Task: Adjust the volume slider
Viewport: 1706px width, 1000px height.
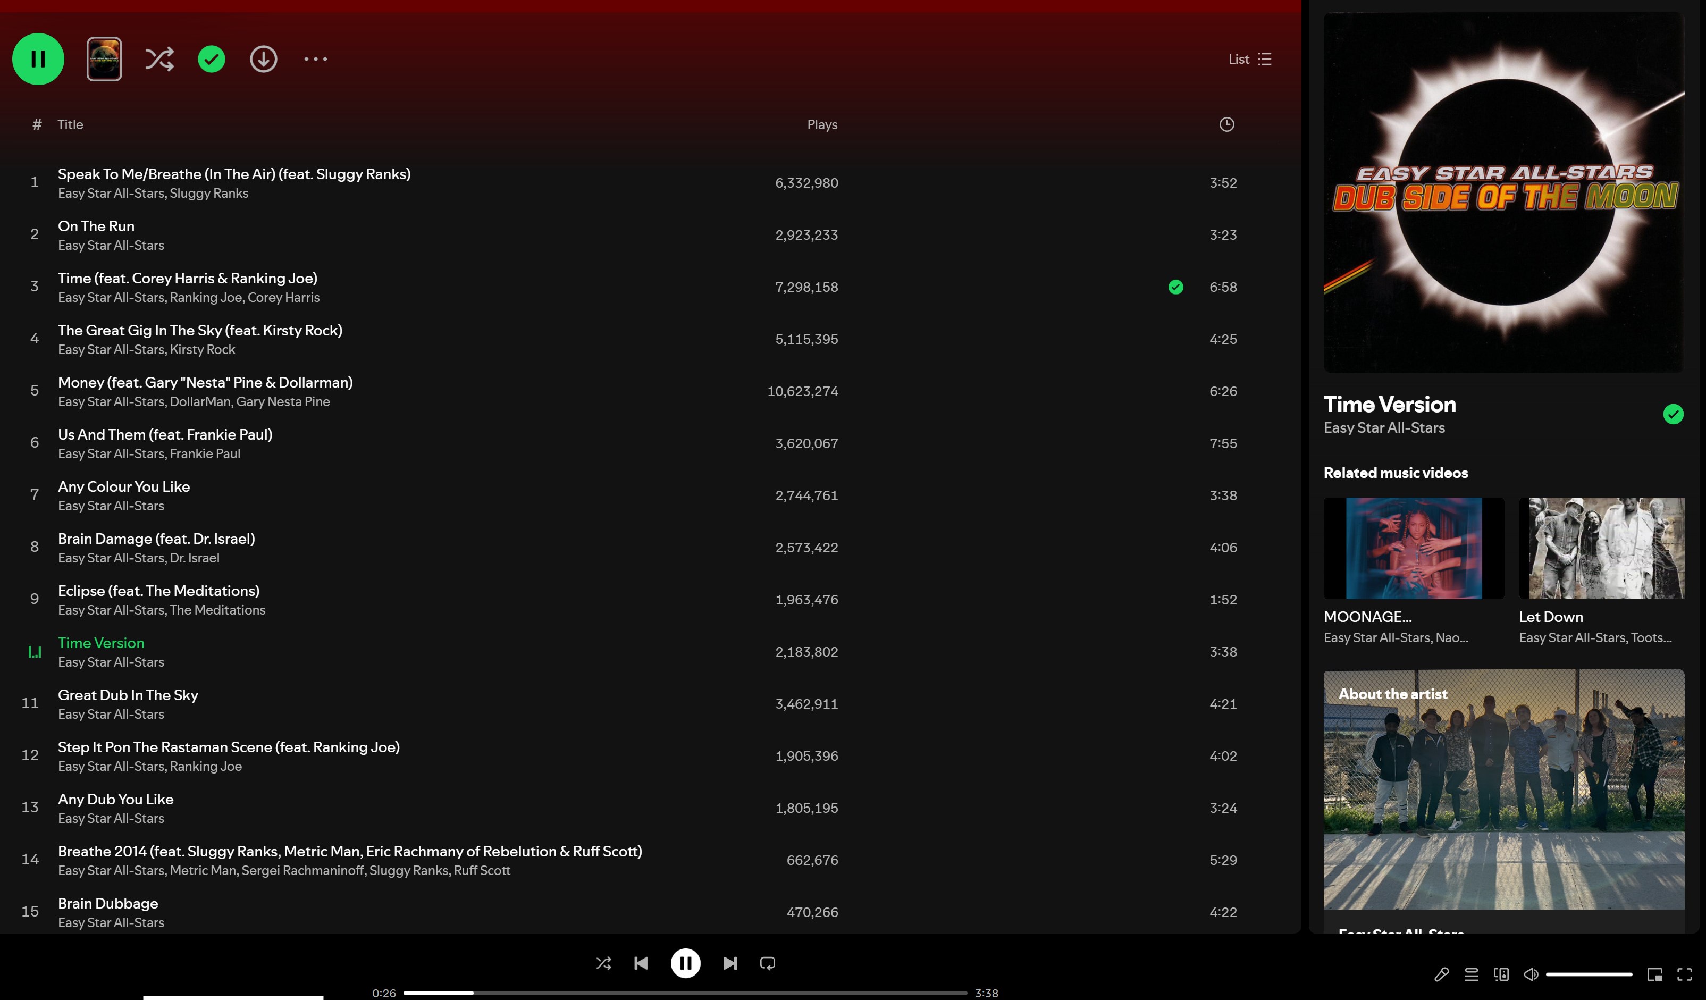Action: tap(1588, 974)
